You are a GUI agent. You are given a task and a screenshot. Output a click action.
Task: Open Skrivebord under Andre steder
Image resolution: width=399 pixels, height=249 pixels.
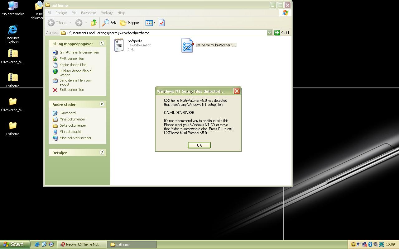67,113
